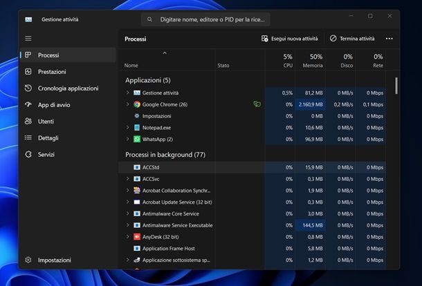The height and width of the screenshot is (286, 422).
Task: Expand the Google Chrome (26) group
Action: pos(127,104)
